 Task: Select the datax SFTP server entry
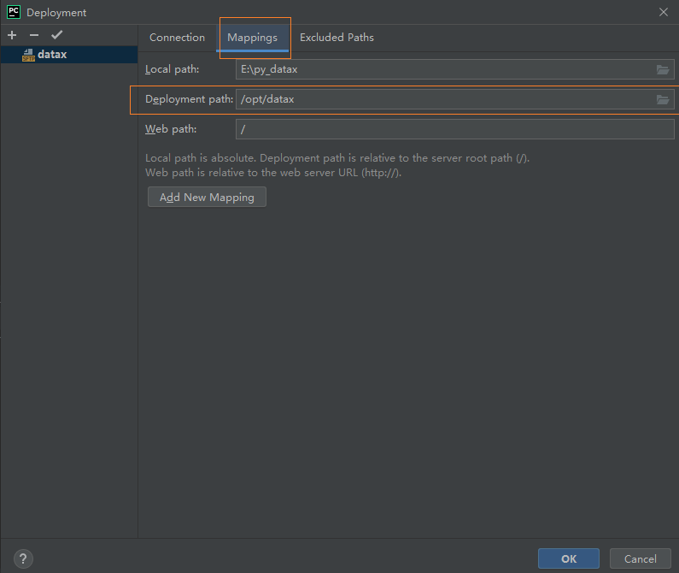point(69,55)
